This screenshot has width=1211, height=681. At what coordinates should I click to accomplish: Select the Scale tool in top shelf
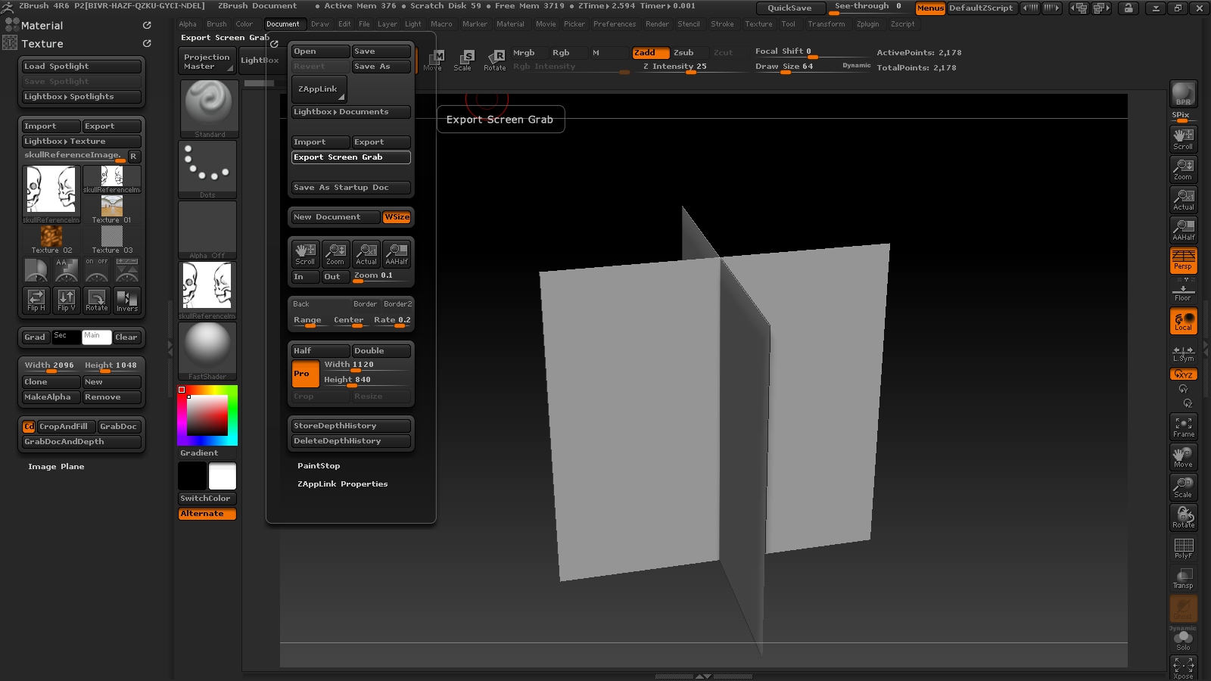pos(463,60)
